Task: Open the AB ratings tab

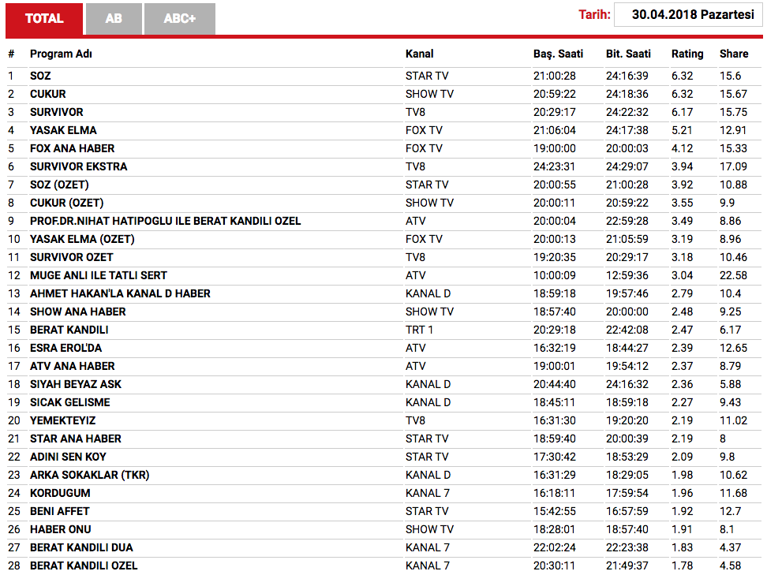Action: [114, 19]
